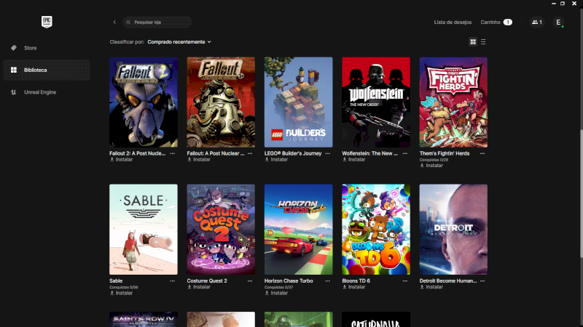Open the Store section in sidebar
This screenshot has width=583, height=327.
[x=30, y=48]
